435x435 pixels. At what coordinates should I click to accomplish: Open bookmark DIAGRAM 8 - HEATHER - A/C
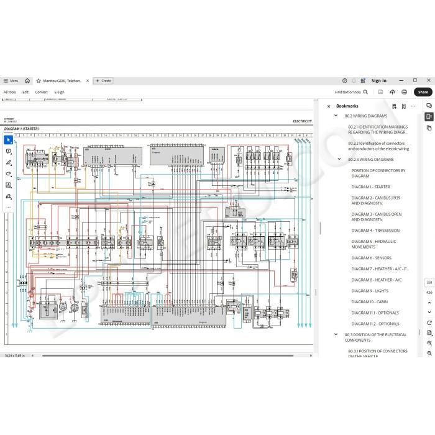376,280
